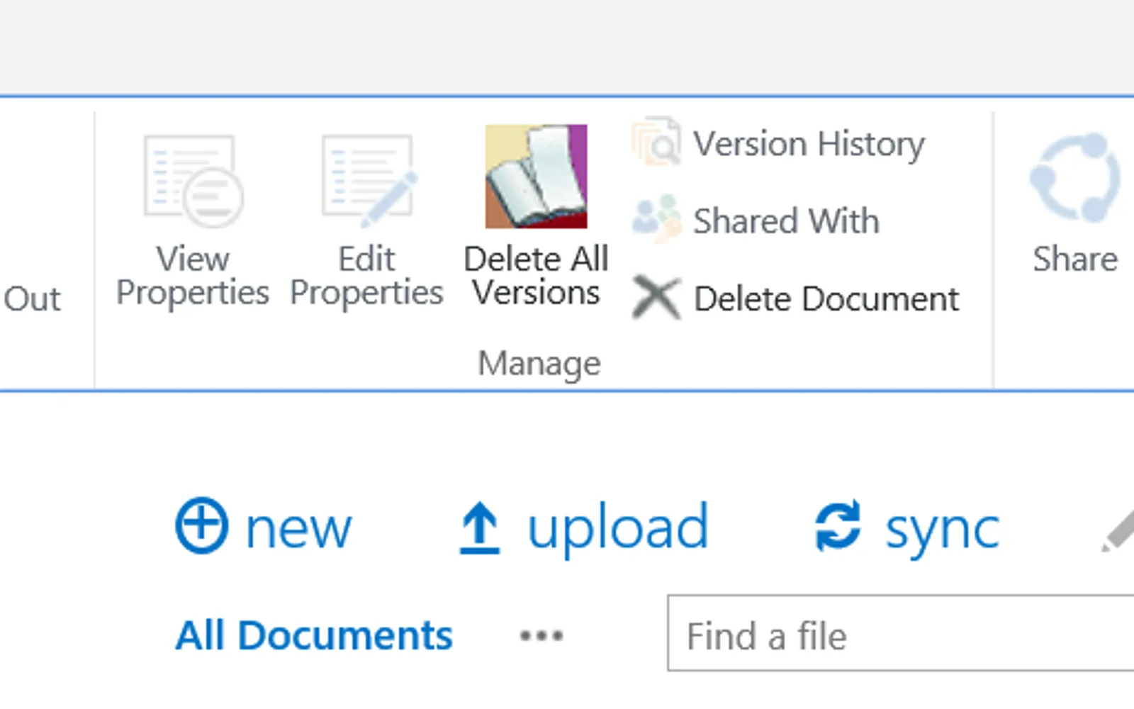Click the 'new' link text

pos(298,529)
